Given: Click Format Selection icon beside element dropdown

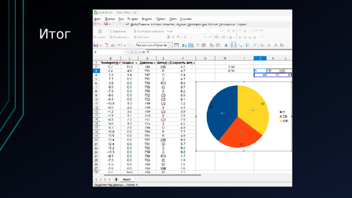Looking at the screenshot, I should click(177, 45).
